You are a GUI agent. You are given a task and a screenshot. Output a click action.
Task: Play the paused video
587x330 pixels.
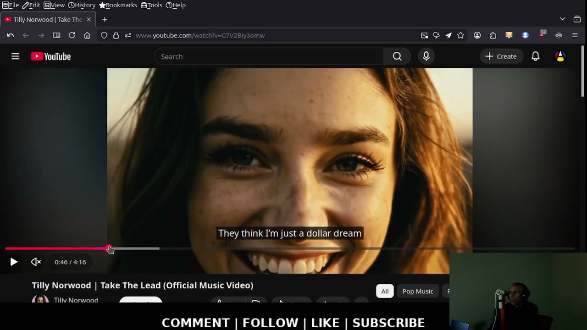(14, 262)
